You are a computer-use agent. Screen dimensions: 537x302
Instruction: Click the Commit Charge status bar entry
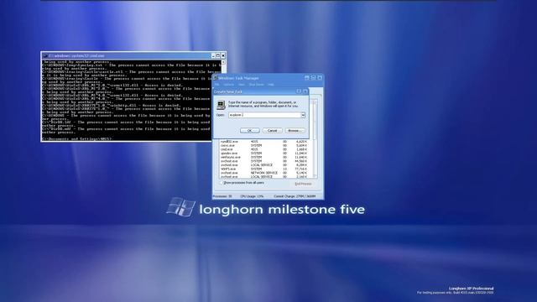pyautogui.click(x=295, y=196)
